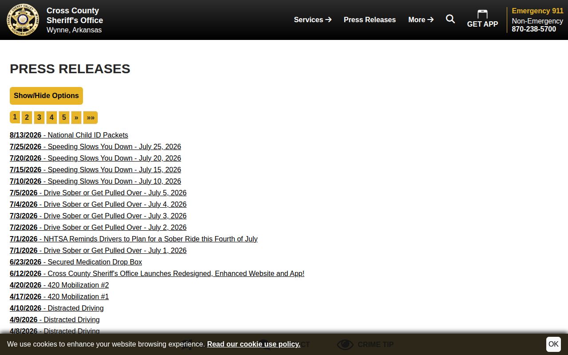Viewport: 568px width, 355px height.
Task: Select current page 1 in pagination
Action: pos(15,117)
